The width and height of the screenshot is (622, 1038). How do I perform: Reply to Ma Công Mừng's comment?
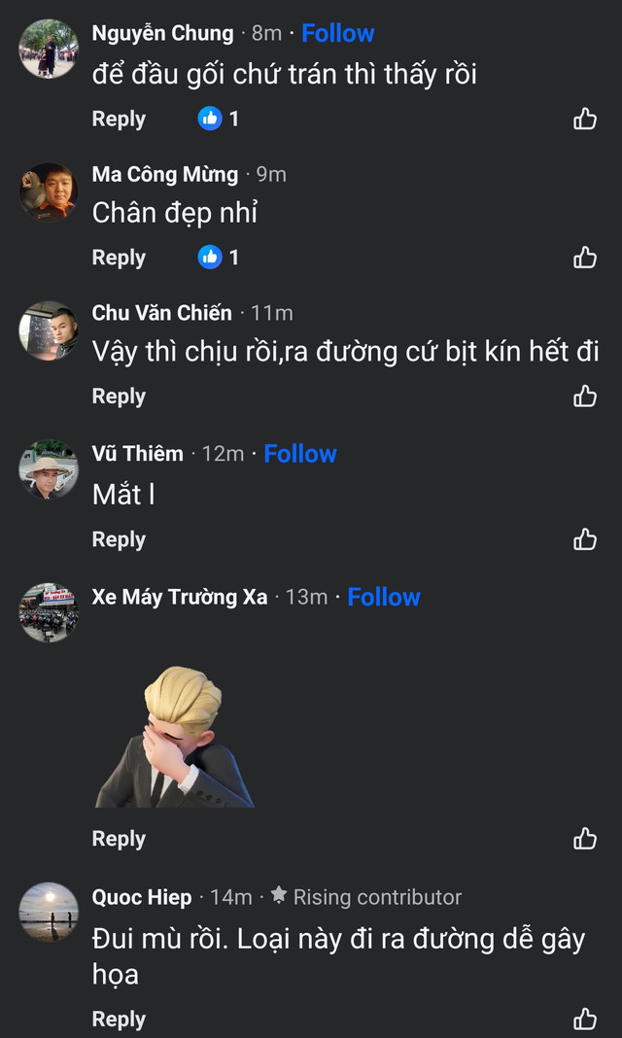click(x=119, y=258)
